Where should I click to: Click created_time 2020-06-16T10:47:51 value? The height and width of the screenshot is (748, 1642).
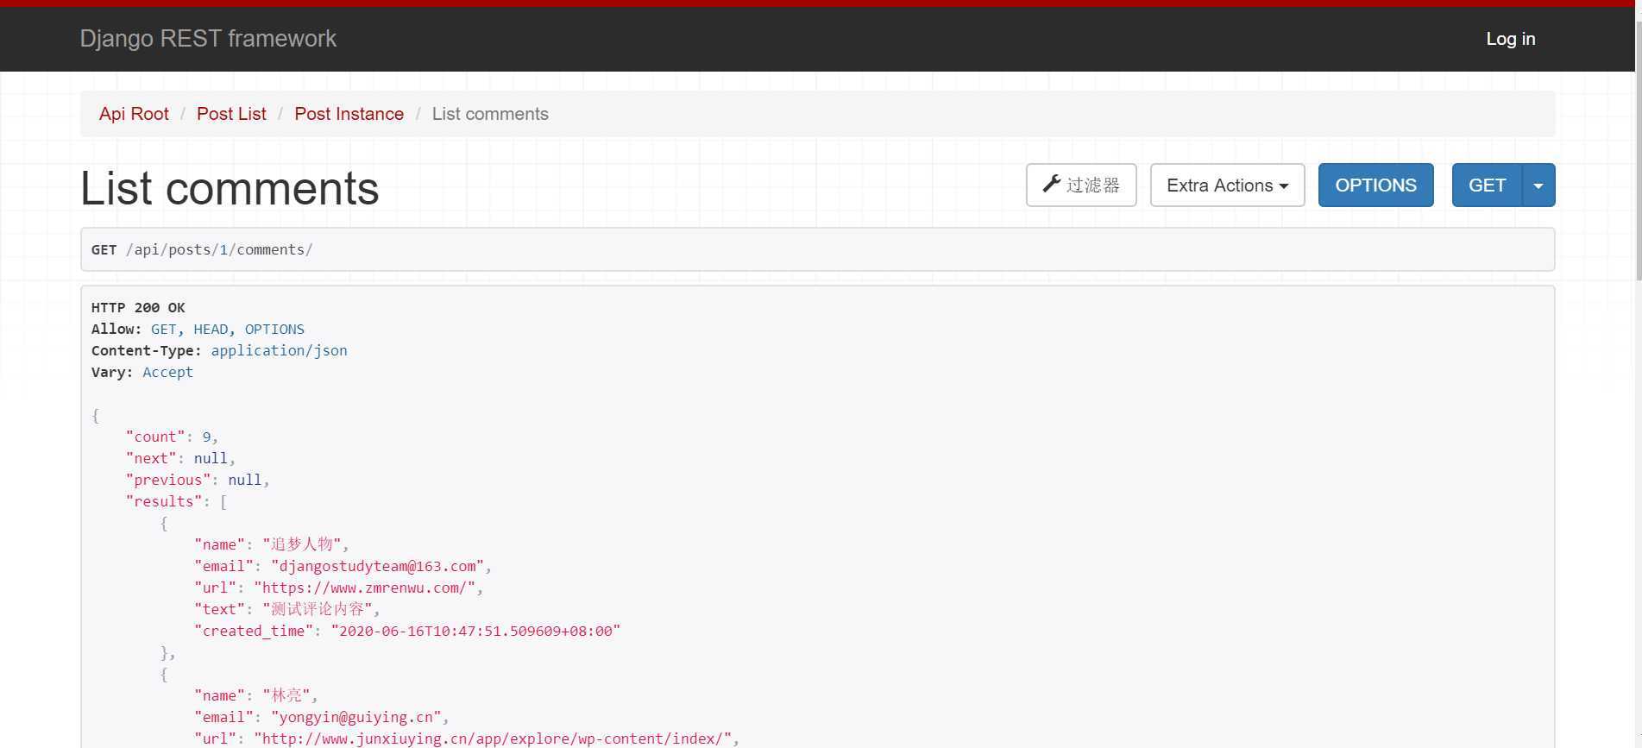(475, 631)
